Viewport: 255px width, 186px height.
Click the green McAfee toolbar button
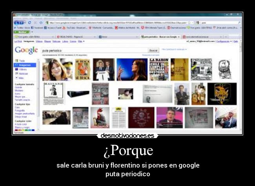point(22,32)
